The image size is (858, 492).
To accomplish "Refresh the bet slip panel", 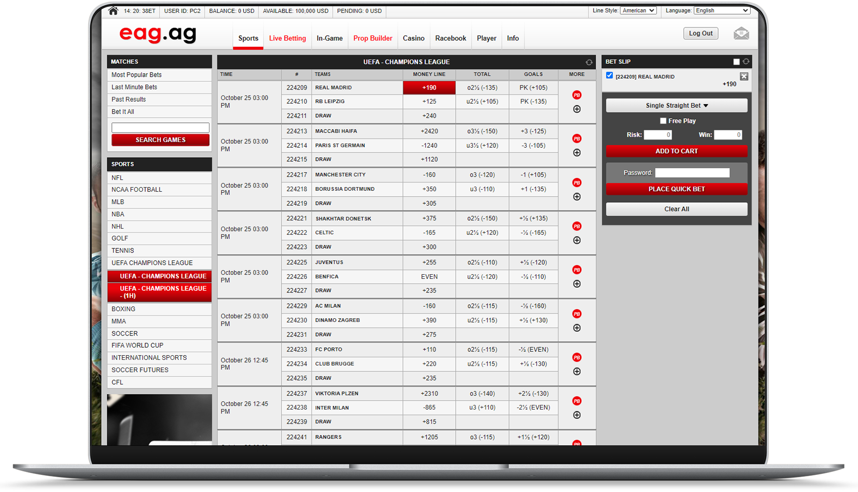I will click(746, 62).
